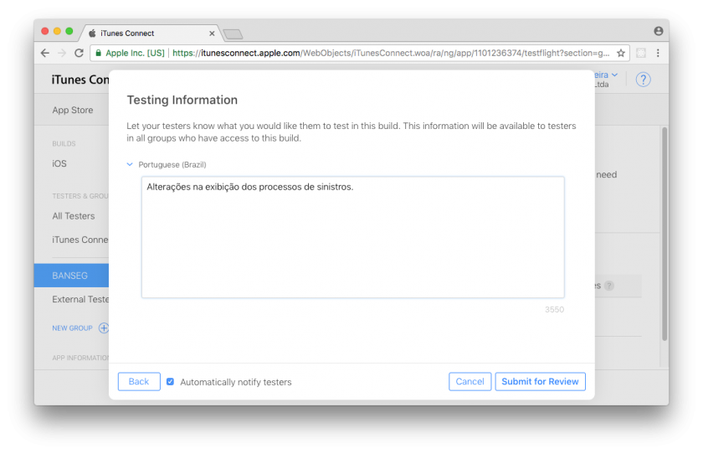The height and width of the screenshot is (454, 703).
Task: Click the browser back arrow icon
Action: (45, 53)
